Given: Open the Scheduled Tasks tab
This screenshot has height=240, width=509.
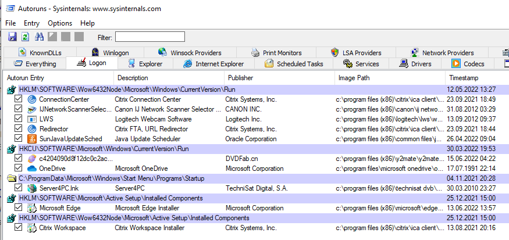Looking at the screenshot, I should [x=294, y=64].
